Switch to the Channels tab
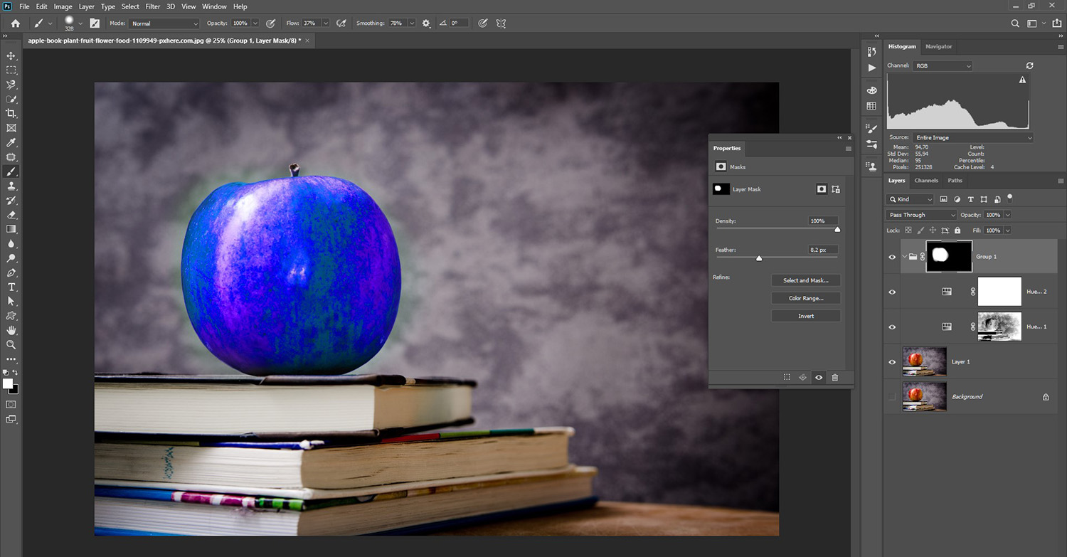This screenshot has height=557, width=1067. [926, 181]
